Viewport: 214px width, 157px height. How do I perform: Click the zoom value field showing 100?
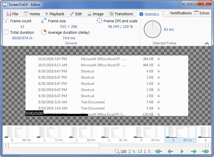(x=123, y=151)
